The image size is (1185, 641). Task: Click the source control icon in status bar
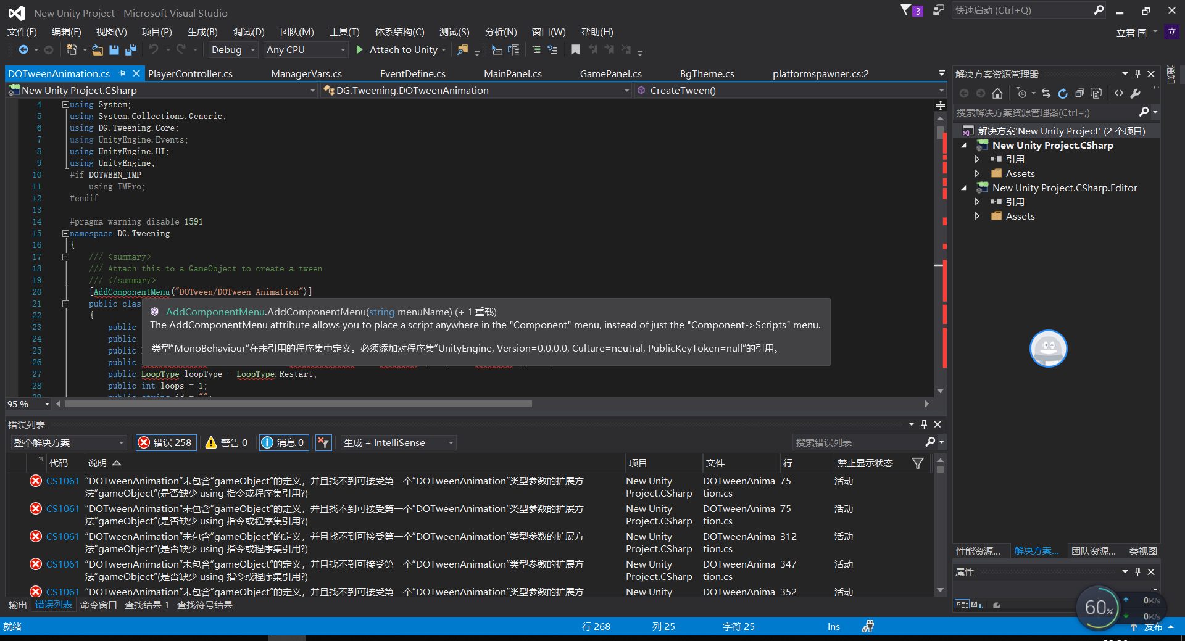868,626
